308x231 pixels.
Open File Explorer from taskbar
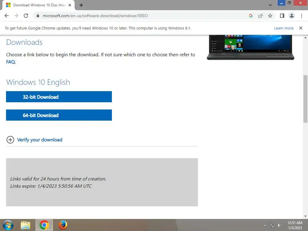click(x=26, y=225)
